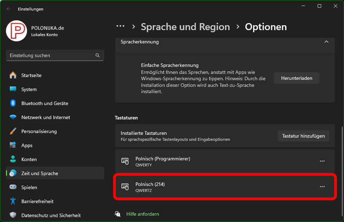
Task: Open Barrierefreiheit settings
Action: tap(37, 201)
